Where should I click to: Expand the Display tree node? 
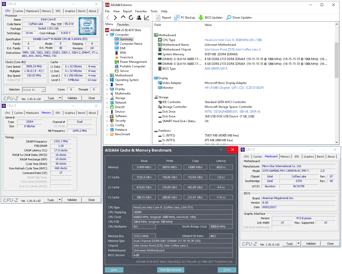(107, 89)
